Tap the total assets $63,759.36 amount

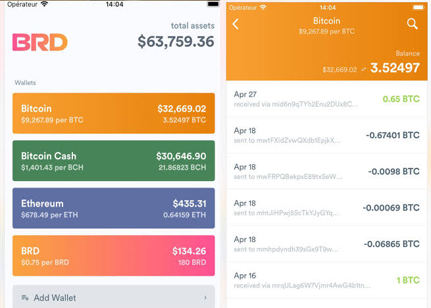176,41
